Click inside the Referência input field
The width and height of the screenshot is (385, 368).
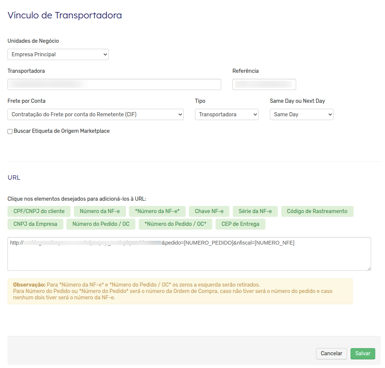[264, 84]
